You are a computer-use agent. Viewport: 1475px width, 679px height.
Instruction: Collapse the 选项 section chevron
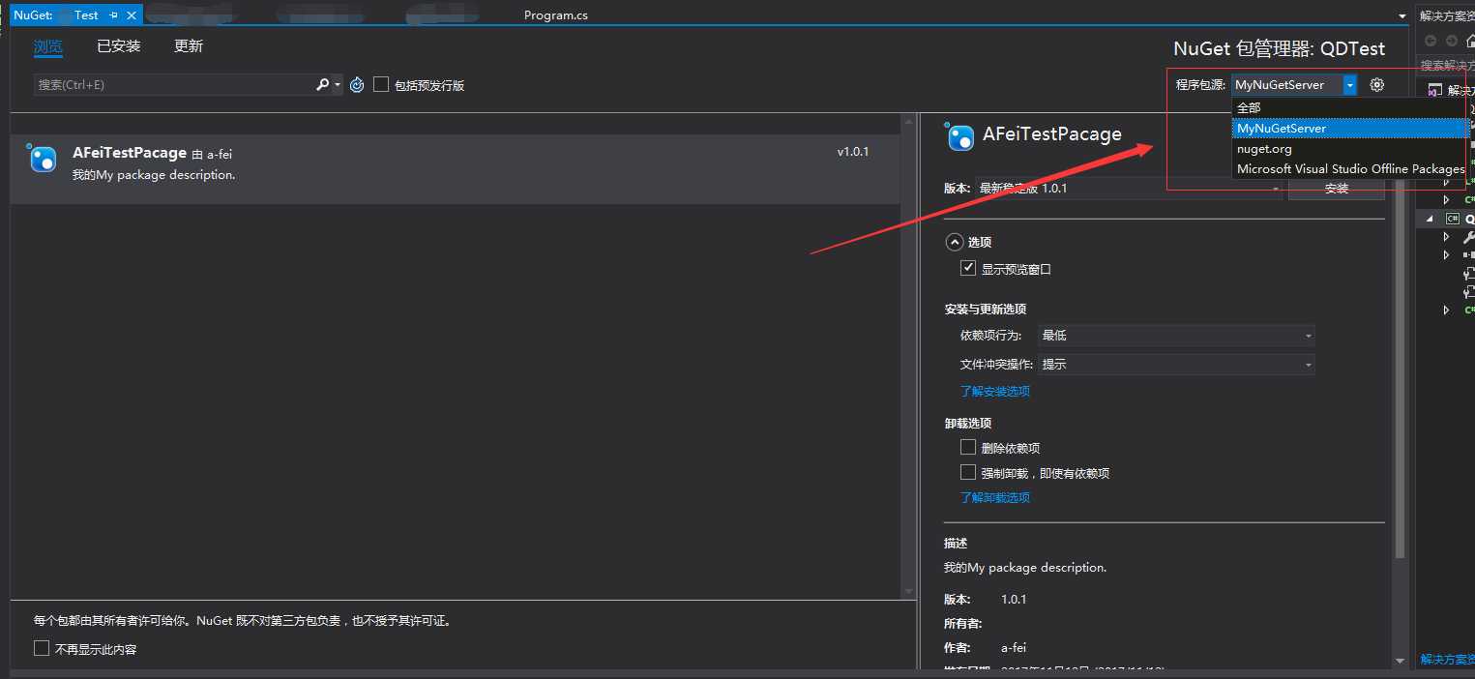954,242
